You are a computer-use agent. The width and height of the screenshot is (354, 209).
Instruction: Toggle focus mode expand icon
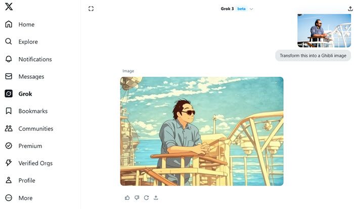coord(91,9)
